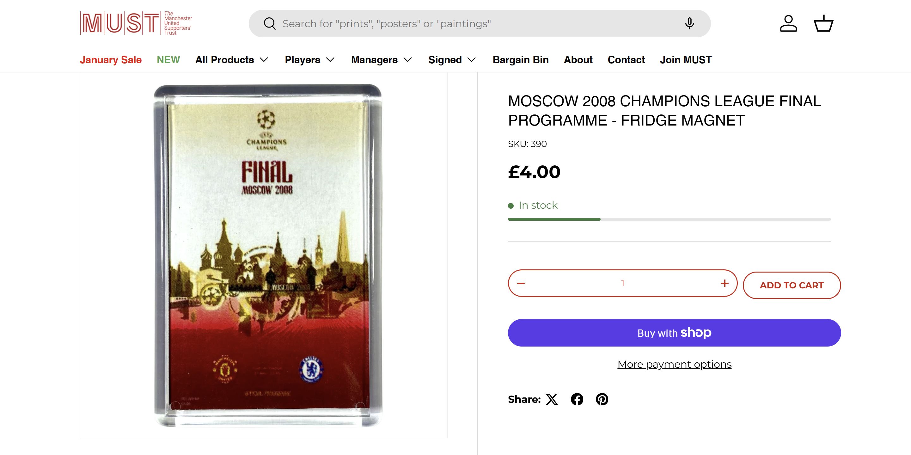Image resolution: width=911 pixels, height=455 pixels.
Task: Click the fridge magnet product image
Action: [268, 255]
